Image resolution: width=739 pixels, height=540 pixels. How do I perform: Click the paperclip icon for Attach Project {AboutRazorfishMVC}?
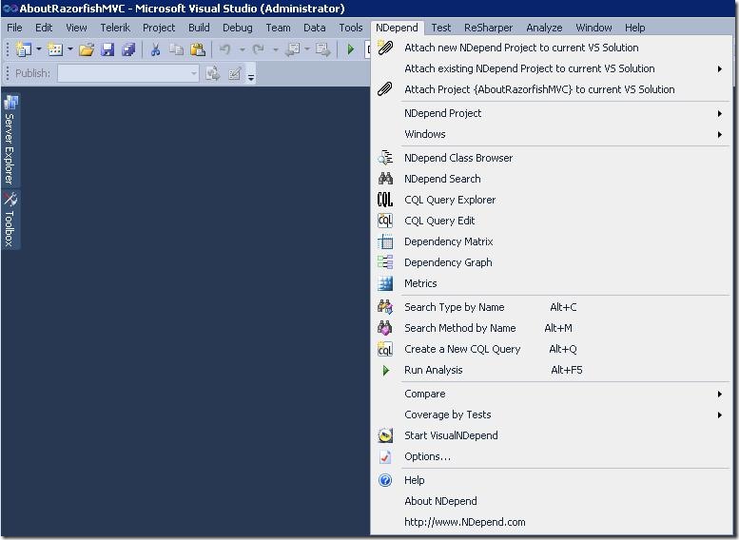tap(385, 89)
